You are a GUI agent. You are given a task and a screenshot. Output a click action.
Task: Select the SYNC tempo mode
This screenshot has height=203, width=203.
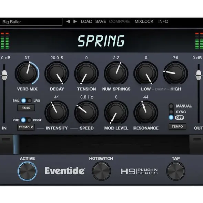pyautogui.click(x=171, y=112)
